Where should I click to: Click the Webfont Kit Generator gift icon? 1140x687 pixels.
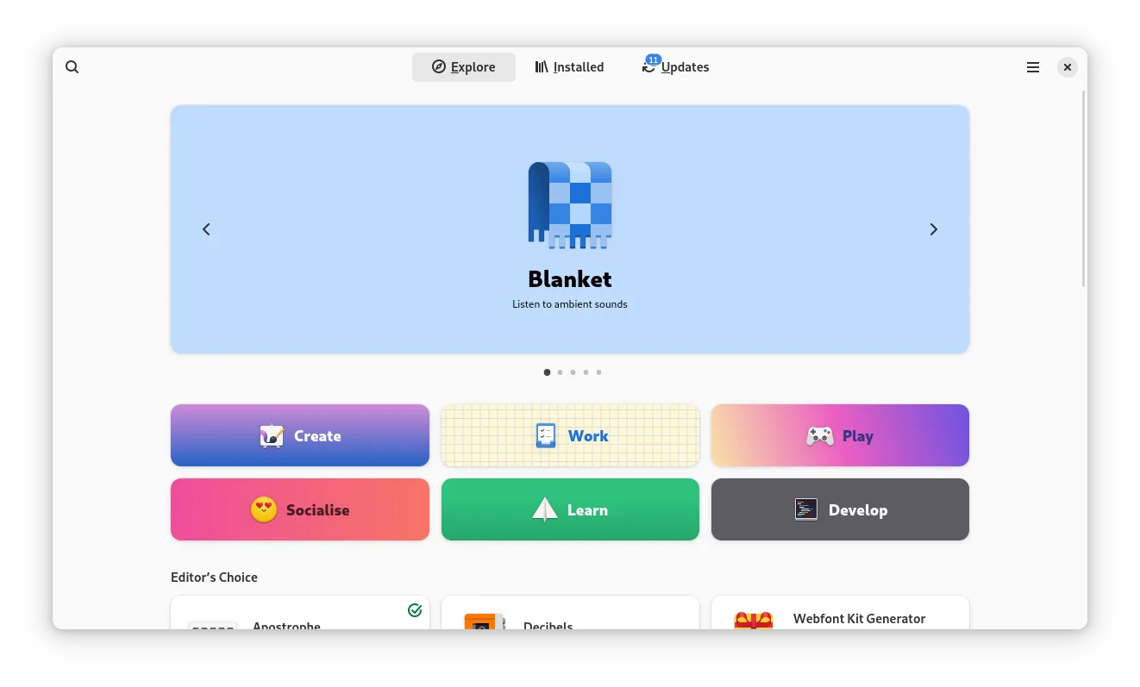753,621
